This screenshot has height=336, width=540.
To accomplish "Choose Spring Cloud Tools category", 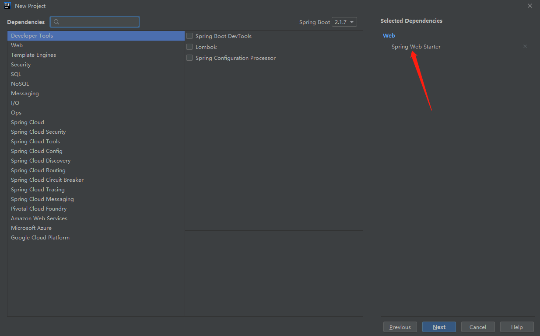I will pyautogui.click(x=96, y=142).
